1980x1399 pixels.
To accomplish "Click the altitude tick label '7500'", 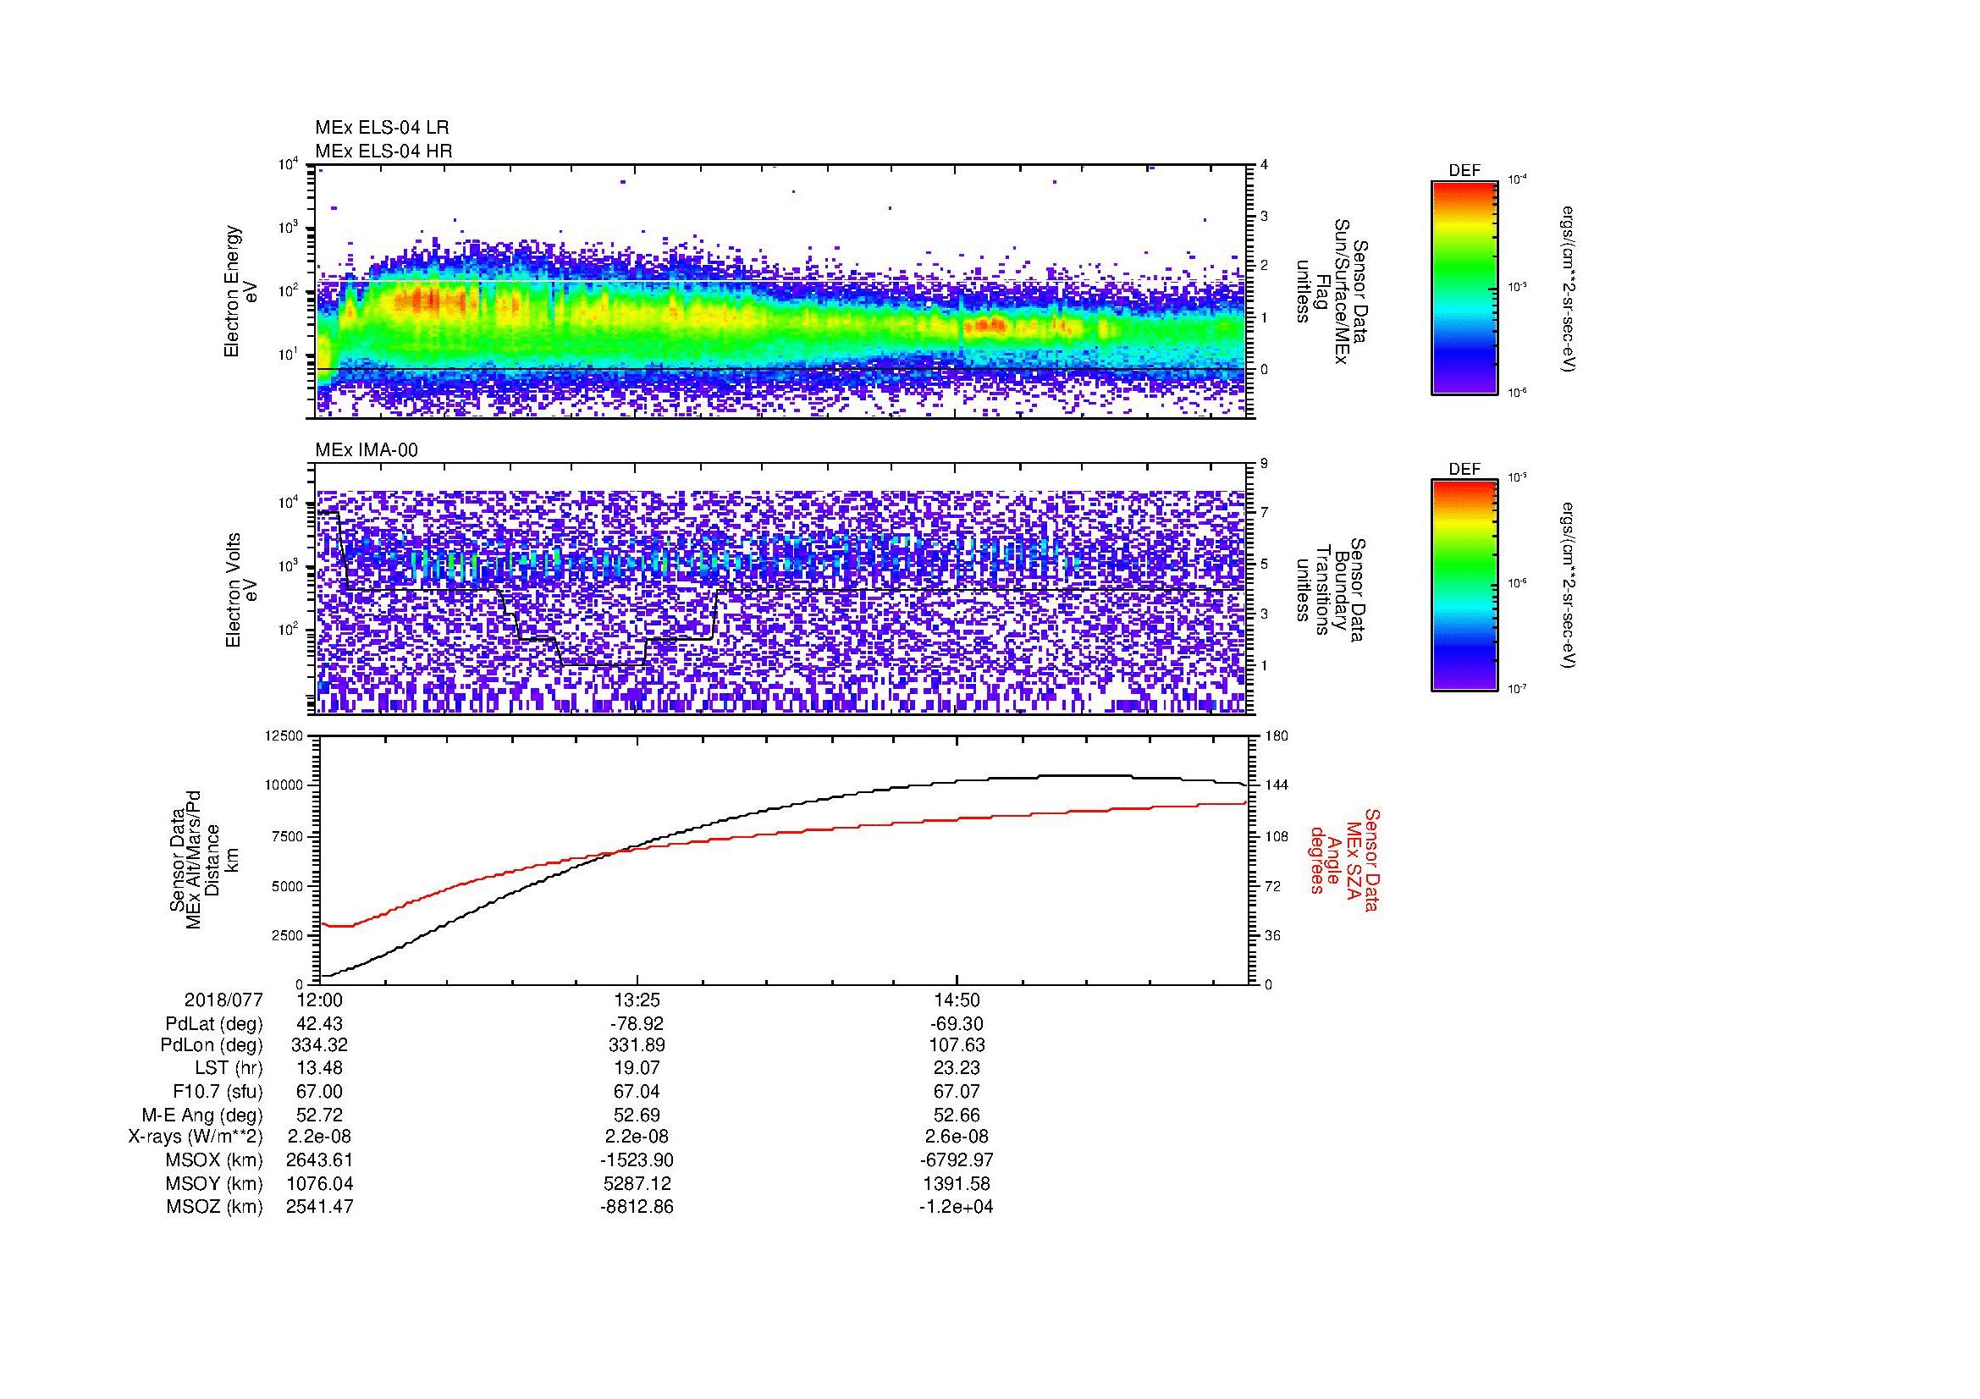I will [288, 836].
